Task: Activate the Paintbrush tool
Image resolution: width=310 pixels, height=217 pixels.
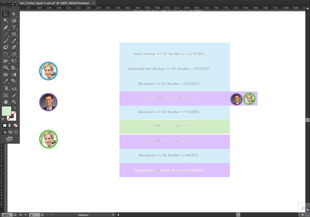Action: (5, 41)
